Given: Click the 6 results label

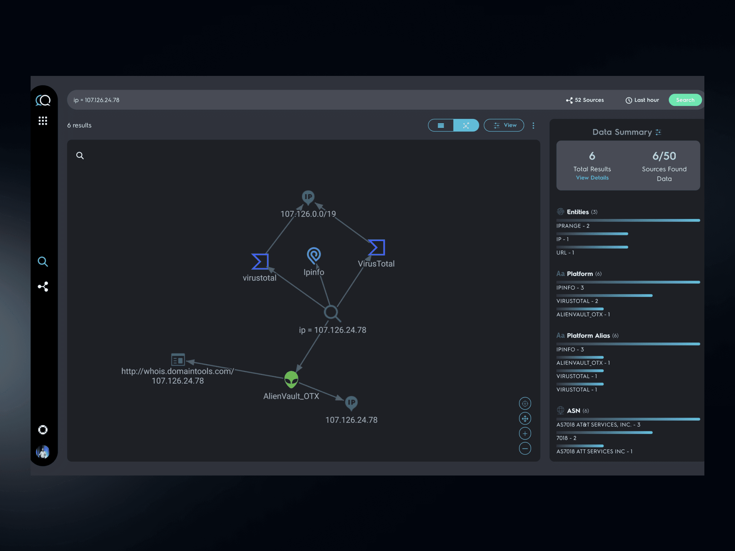Looking at the screenshot, I should tap(79, 125).
